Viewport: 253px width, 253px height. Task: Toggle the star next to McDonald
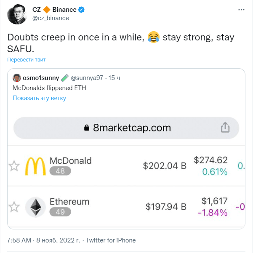pyautogui.click(x=14, y=166)
